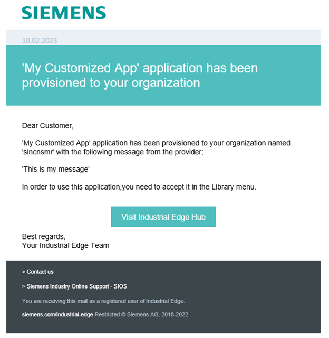
Task: Click the Siemens logo
Action: click(x=64, y=13)
